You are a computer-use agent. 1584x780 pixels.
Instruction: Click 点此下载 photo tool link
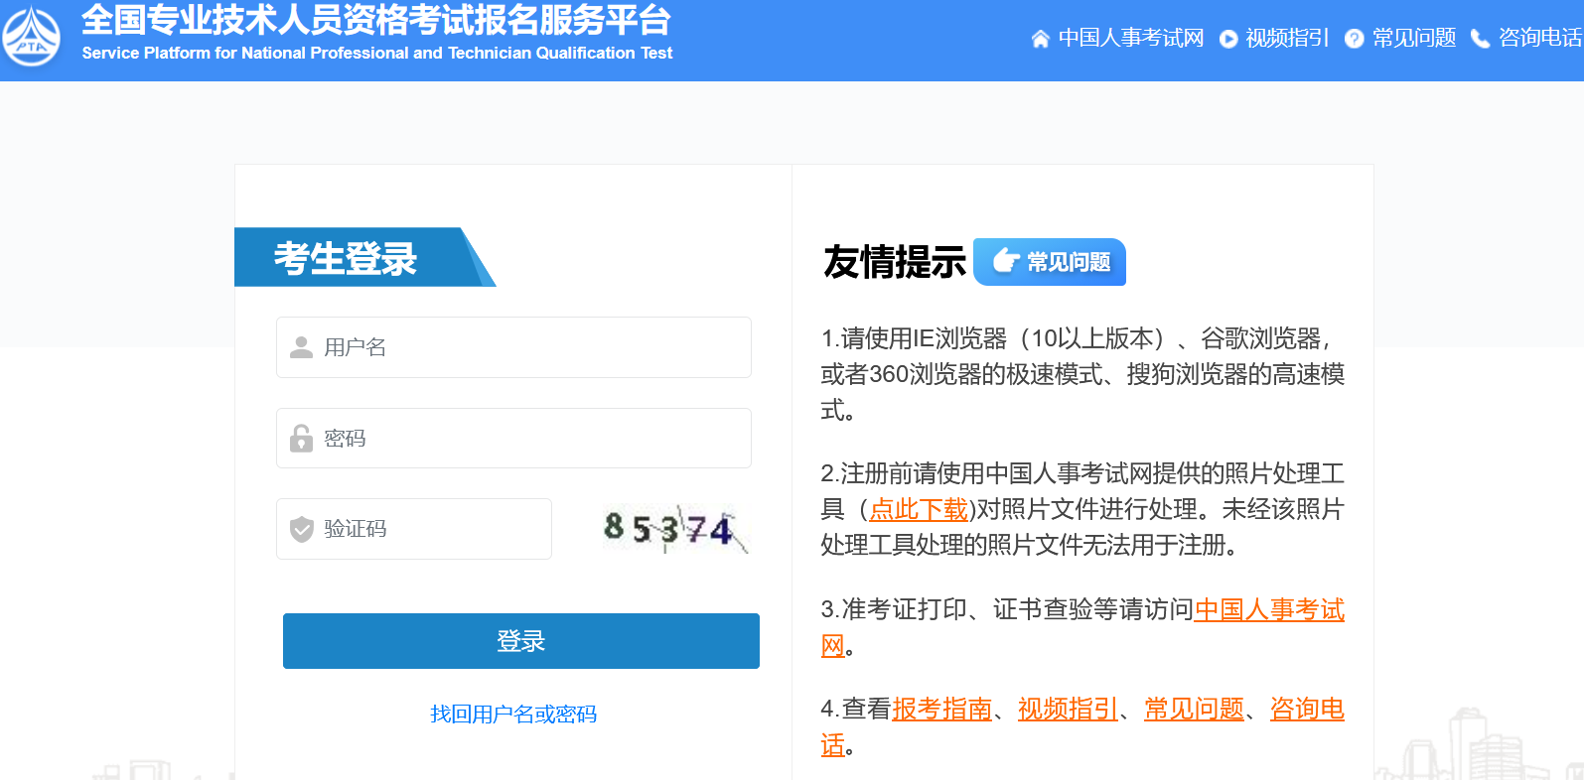918,510
